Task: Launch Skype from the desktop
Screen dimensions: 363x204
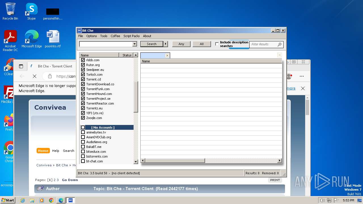Action: tap(31, 11)
